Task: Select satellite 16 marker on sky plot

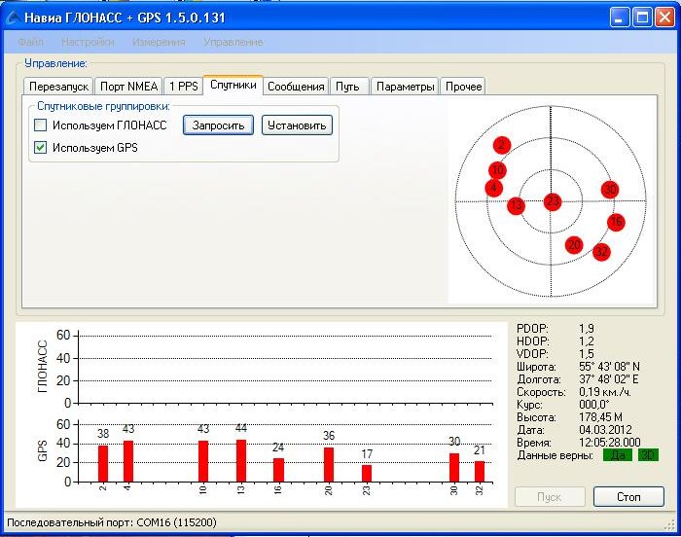Action: tap(616, 222)
